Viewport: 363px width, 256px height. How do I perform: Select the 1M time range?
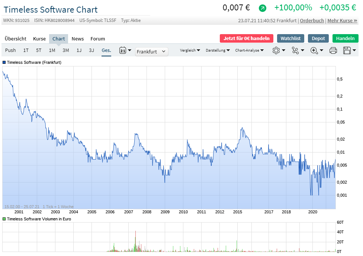click(52, 50)
